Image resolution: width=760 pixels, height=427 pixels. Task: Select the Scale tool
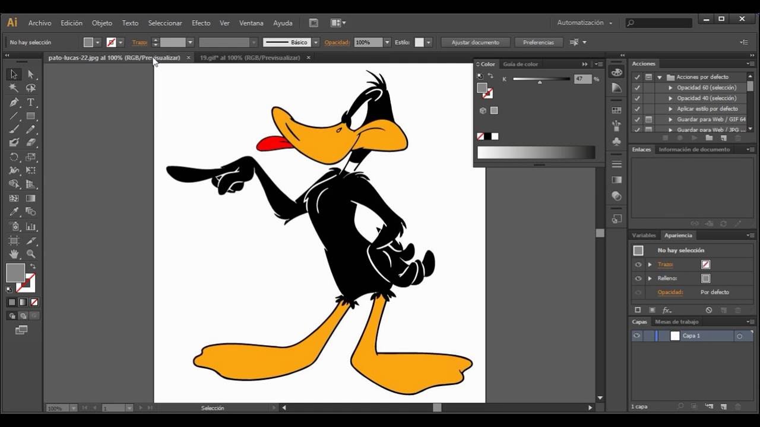(31, 157)
